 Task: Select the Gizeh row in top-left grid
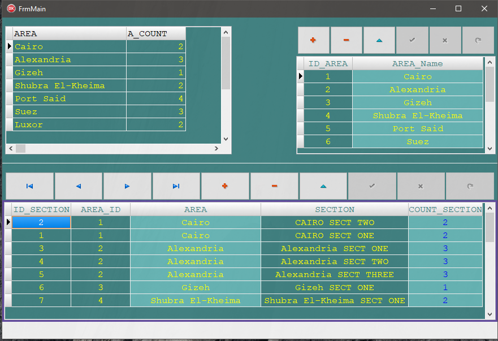[99, 73]
